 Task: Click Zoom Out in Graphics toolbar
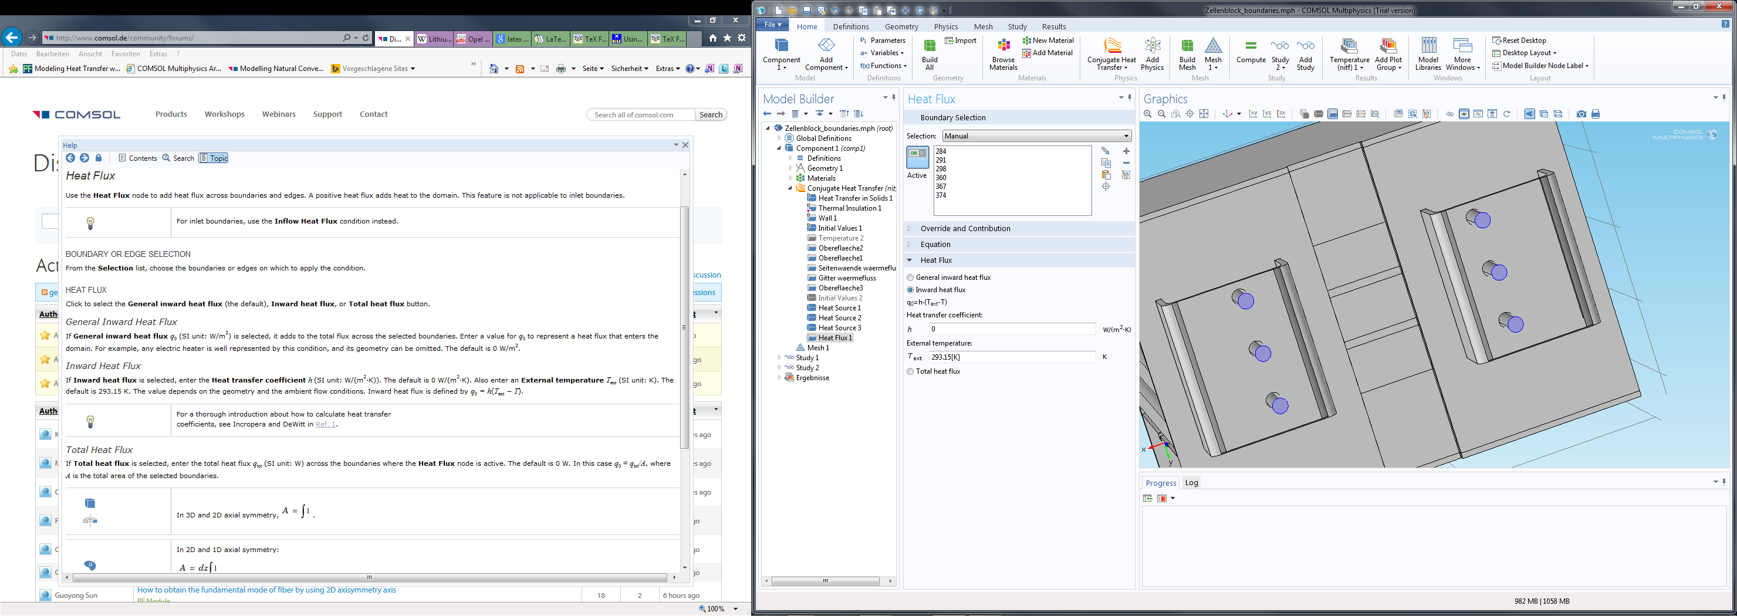pos(1162,114)
